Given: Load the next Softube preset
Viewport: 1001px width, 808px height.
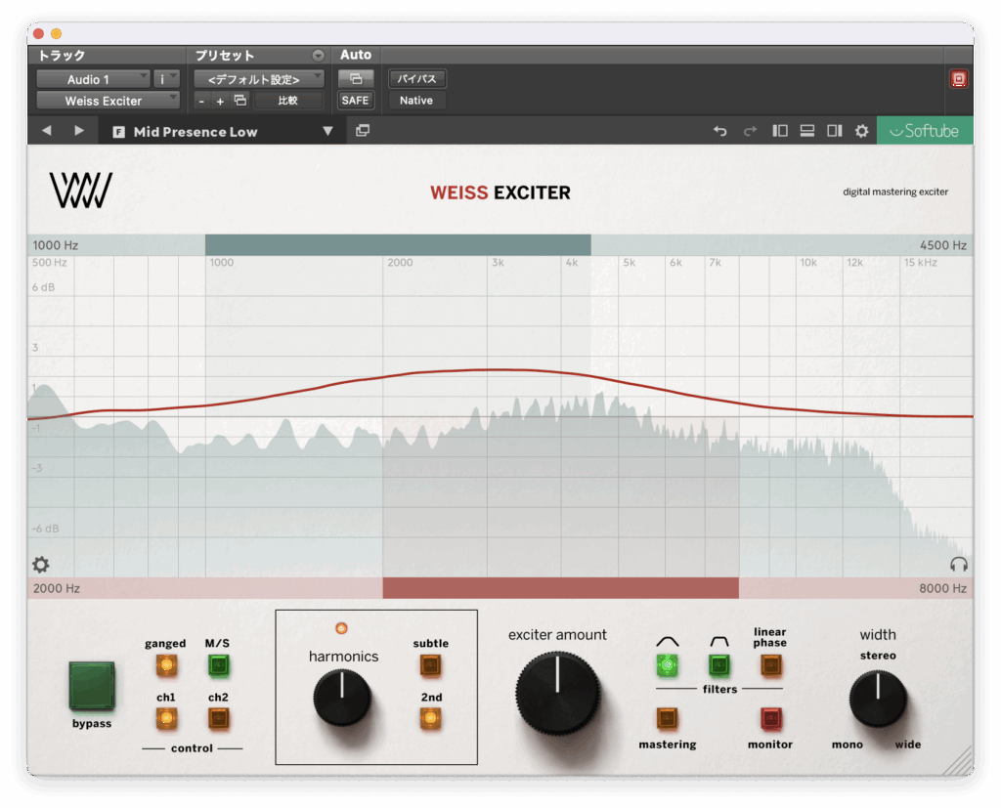Looking at the screenshot, I should point(78,131).
